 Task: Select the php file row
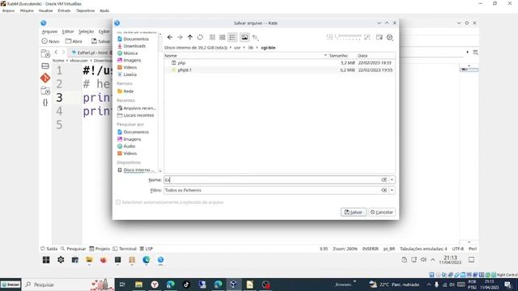279,63
